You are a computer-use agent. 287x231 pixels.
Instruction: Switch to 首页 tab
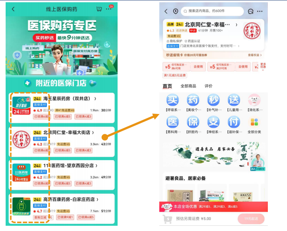(x=167, y=86)
